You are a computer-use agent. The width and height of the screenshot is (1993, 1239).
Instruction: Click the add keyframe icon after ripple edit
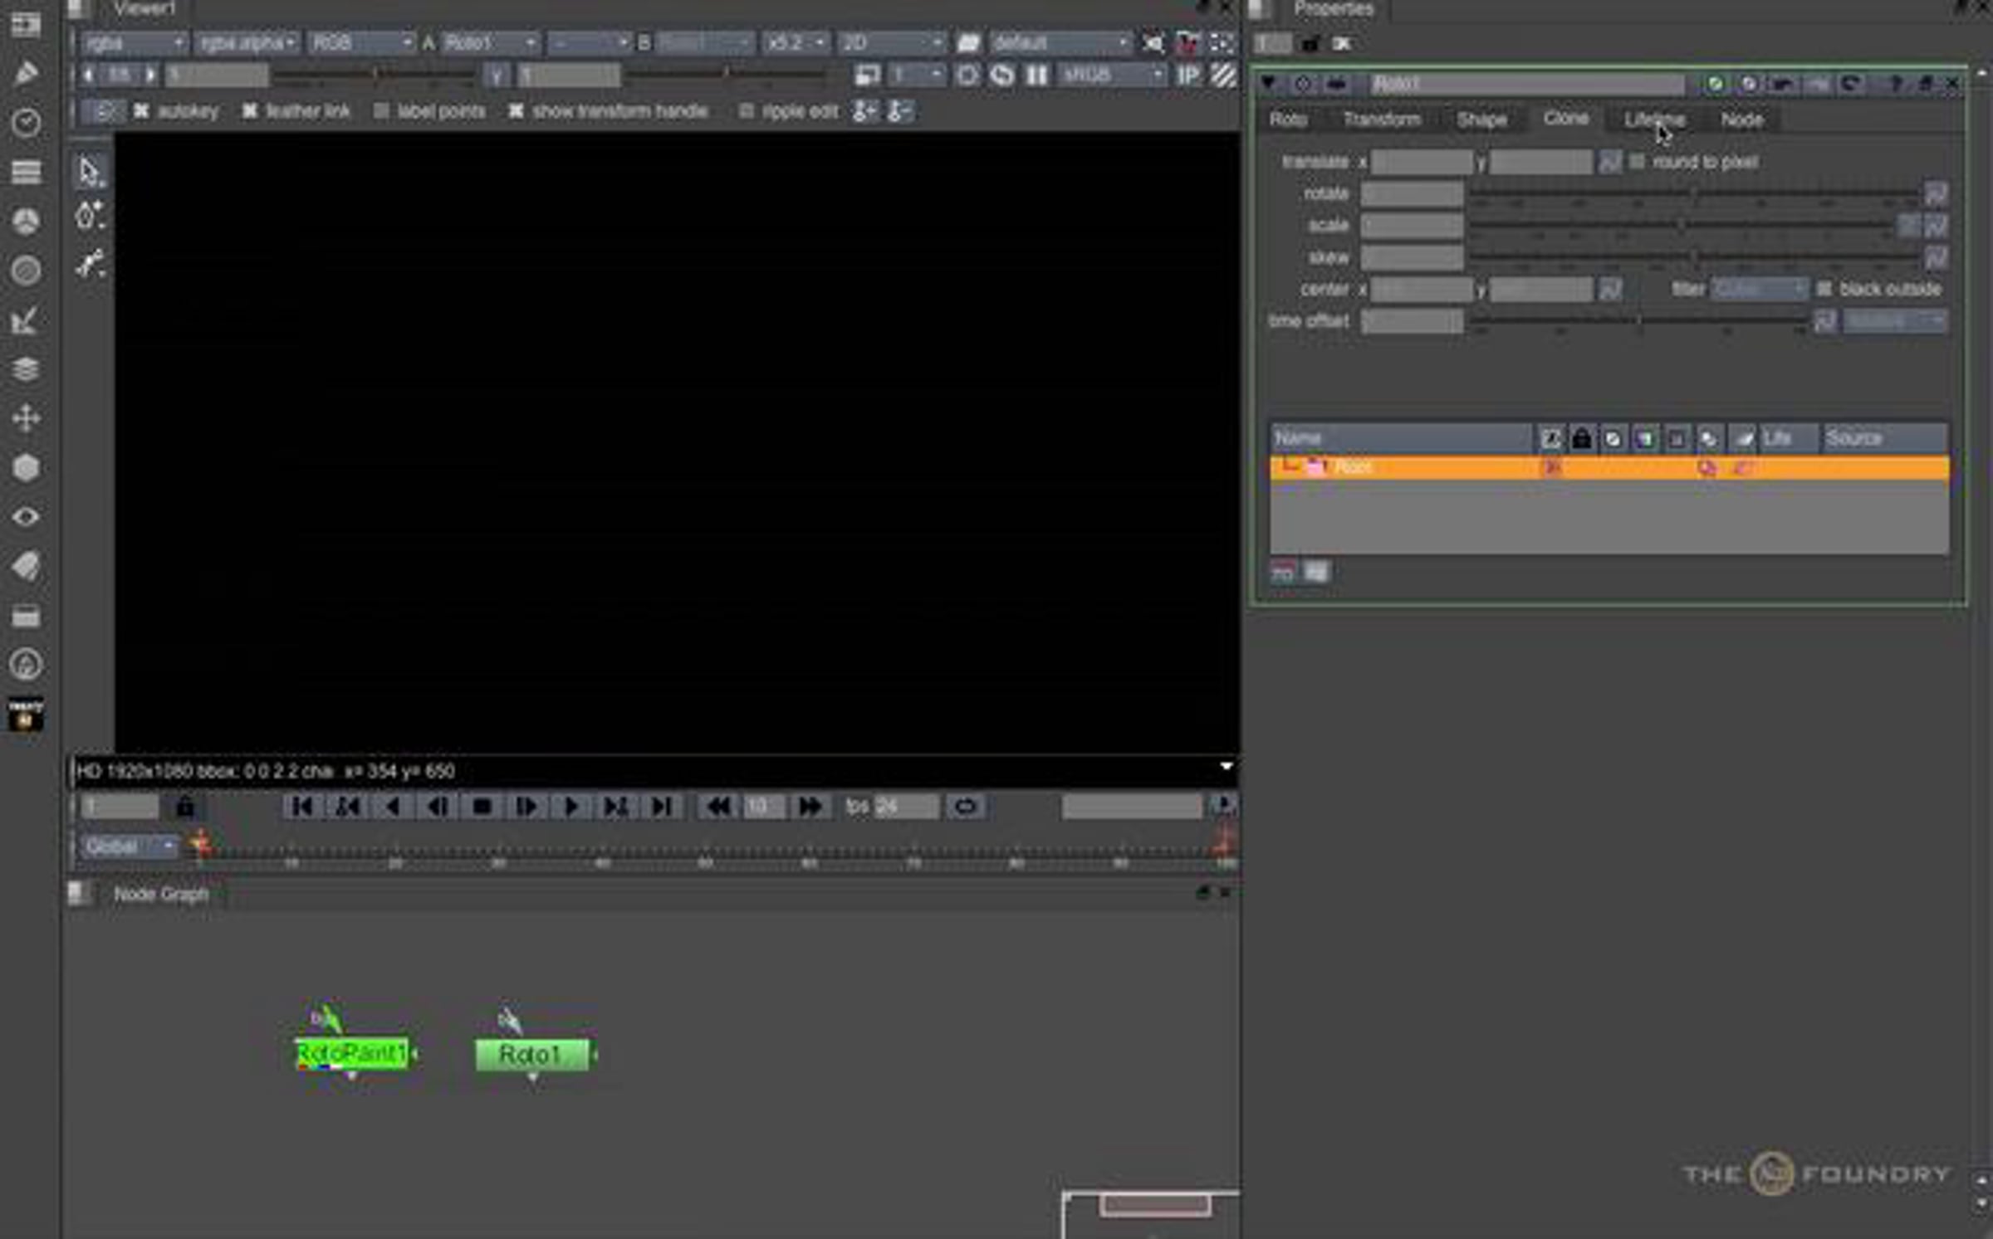[x=864, y=110]
